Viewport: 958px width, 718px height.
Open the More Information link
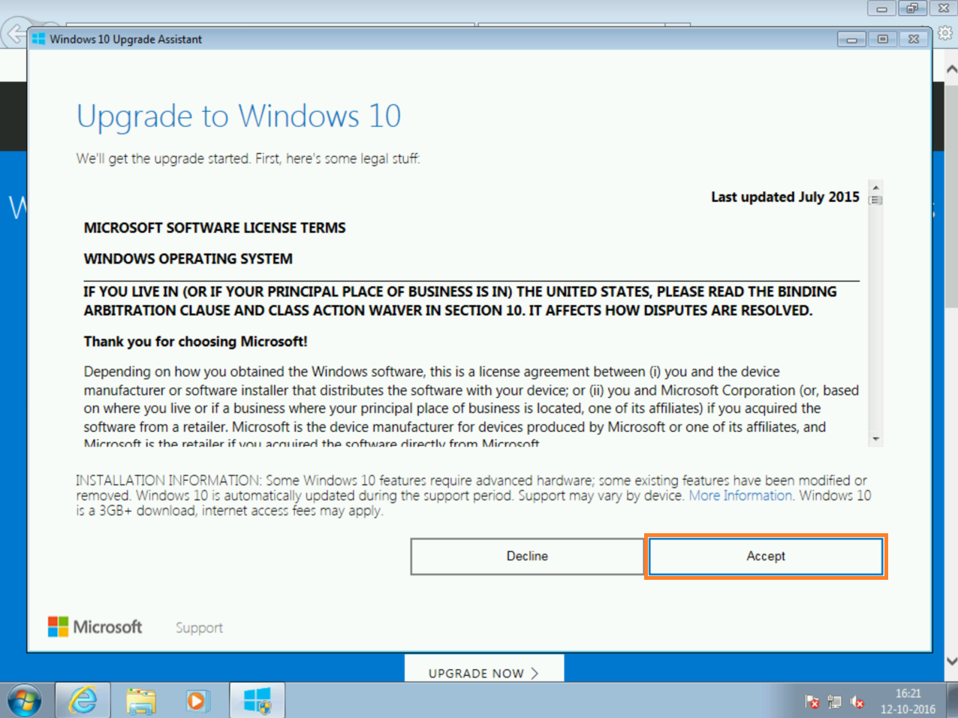(x=740, y=496)
